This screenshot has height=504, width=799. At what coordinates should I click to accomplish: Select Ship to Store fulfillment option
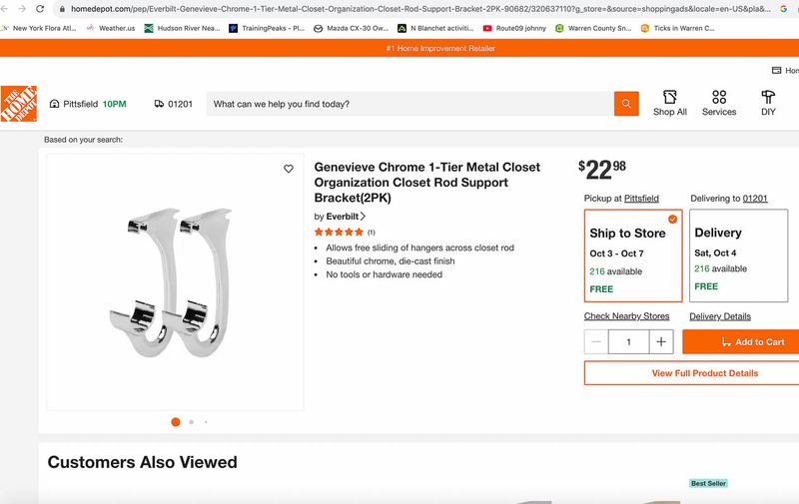pyautogui.click(x=633, y=255)
